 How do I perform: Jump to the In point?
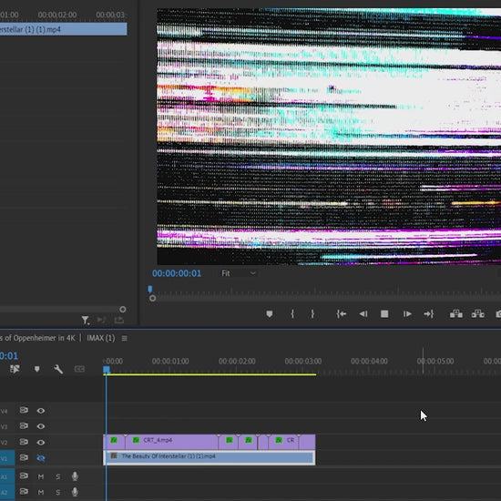click(x=342, y=314)
